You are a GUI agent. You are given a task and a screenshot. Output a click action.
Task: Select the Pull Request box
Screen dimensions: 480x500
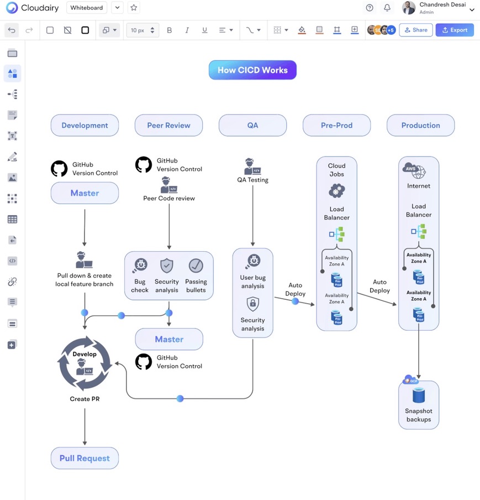(85, 458)
